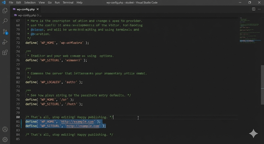Click line number 83 in gutter

tap(18, 130)
